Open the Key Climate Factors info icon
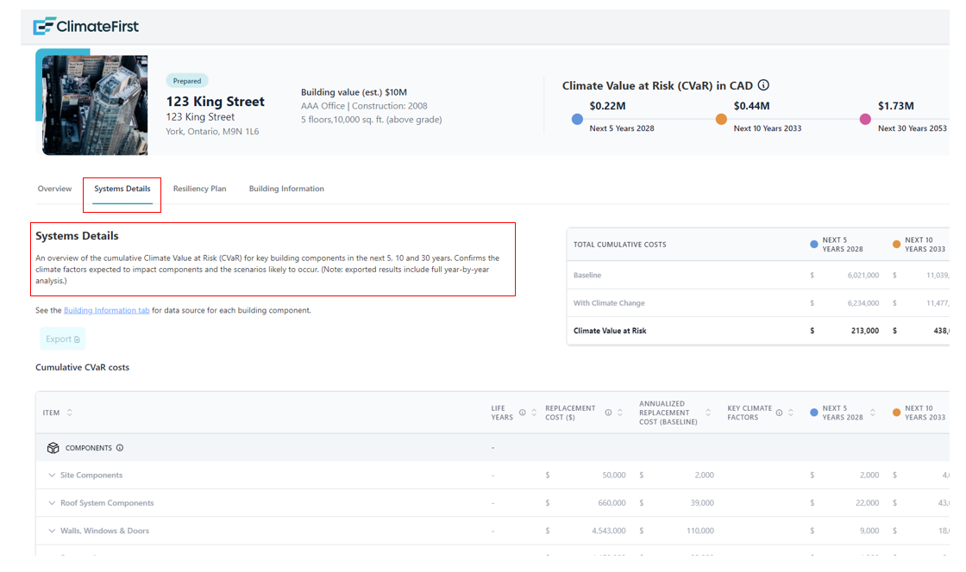 [779, 412]
